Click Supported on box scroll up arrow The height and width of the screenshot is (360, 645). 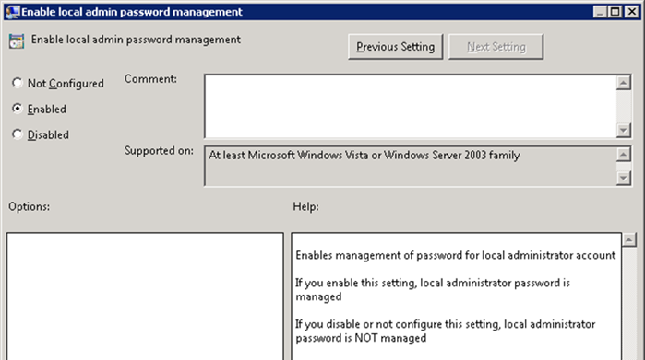point(624,155)
